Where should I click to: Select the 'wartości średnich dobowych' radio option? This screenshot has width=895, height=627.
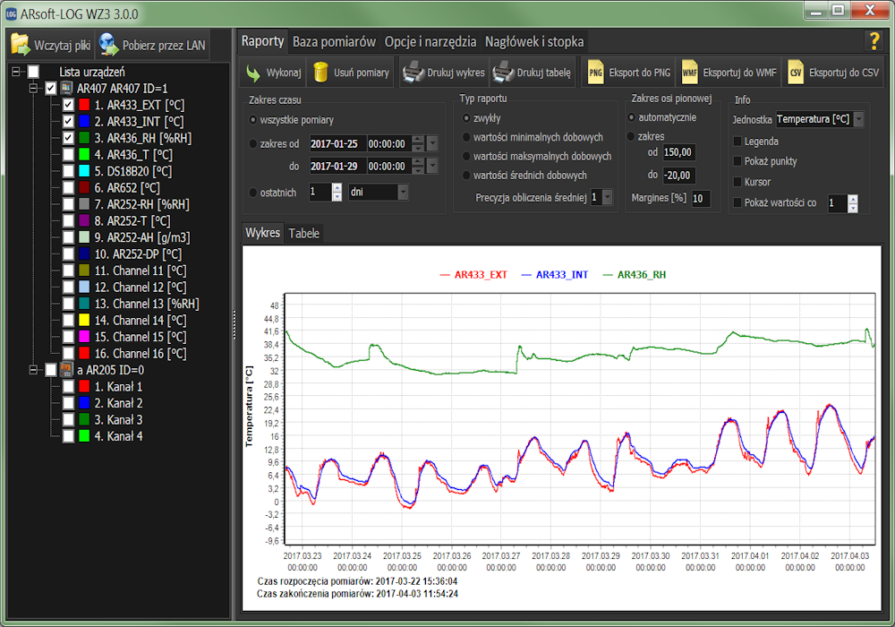coord(466,176)
